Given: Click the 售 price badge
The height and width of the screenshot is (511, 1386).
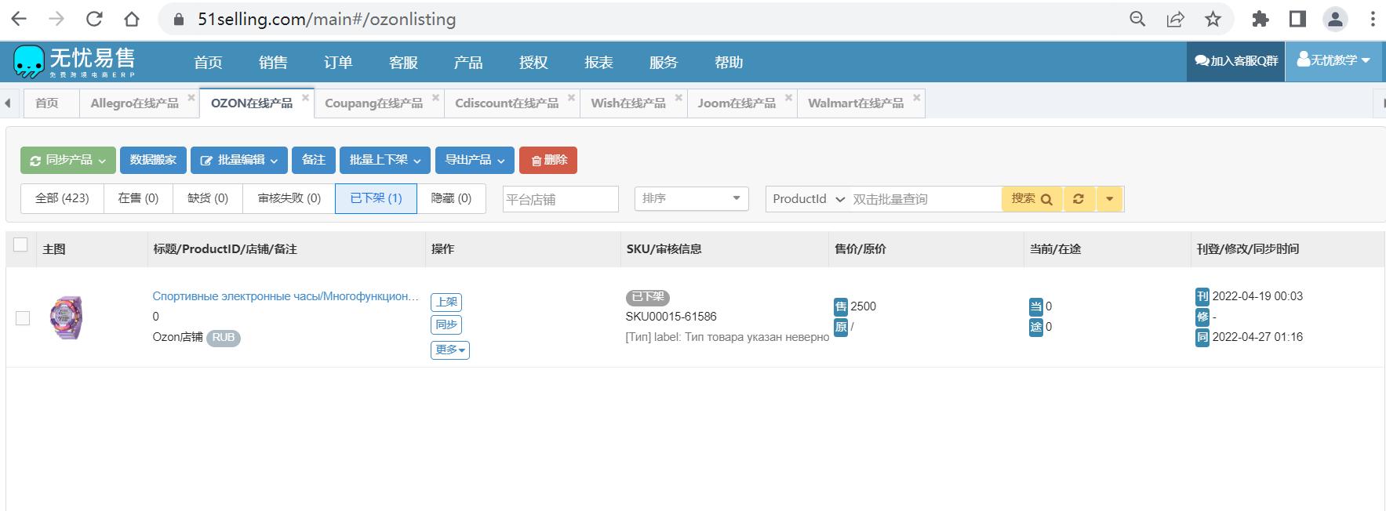Looking at the screenshot, I should pos(841,306).
